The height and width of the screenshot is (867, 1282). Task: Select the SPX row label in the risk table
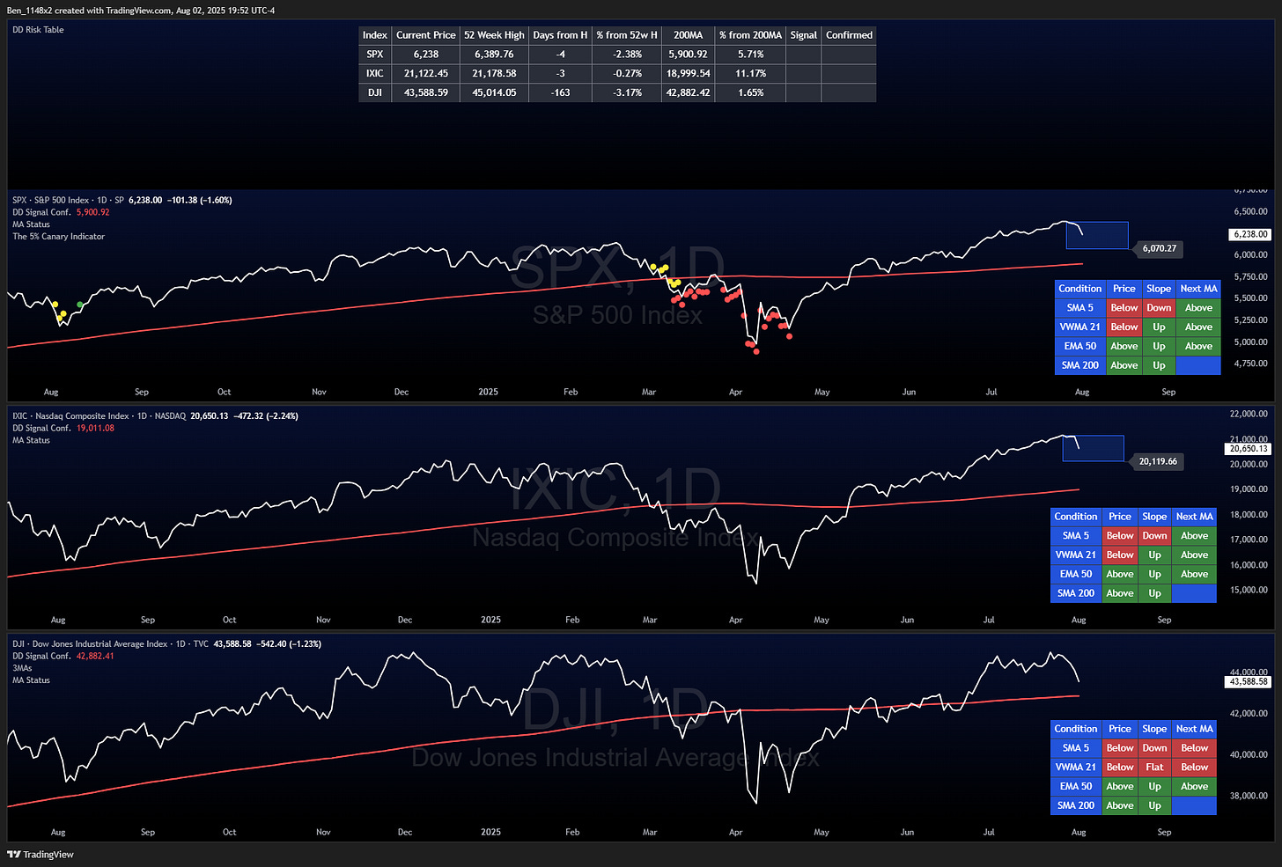tap(375, 55)
